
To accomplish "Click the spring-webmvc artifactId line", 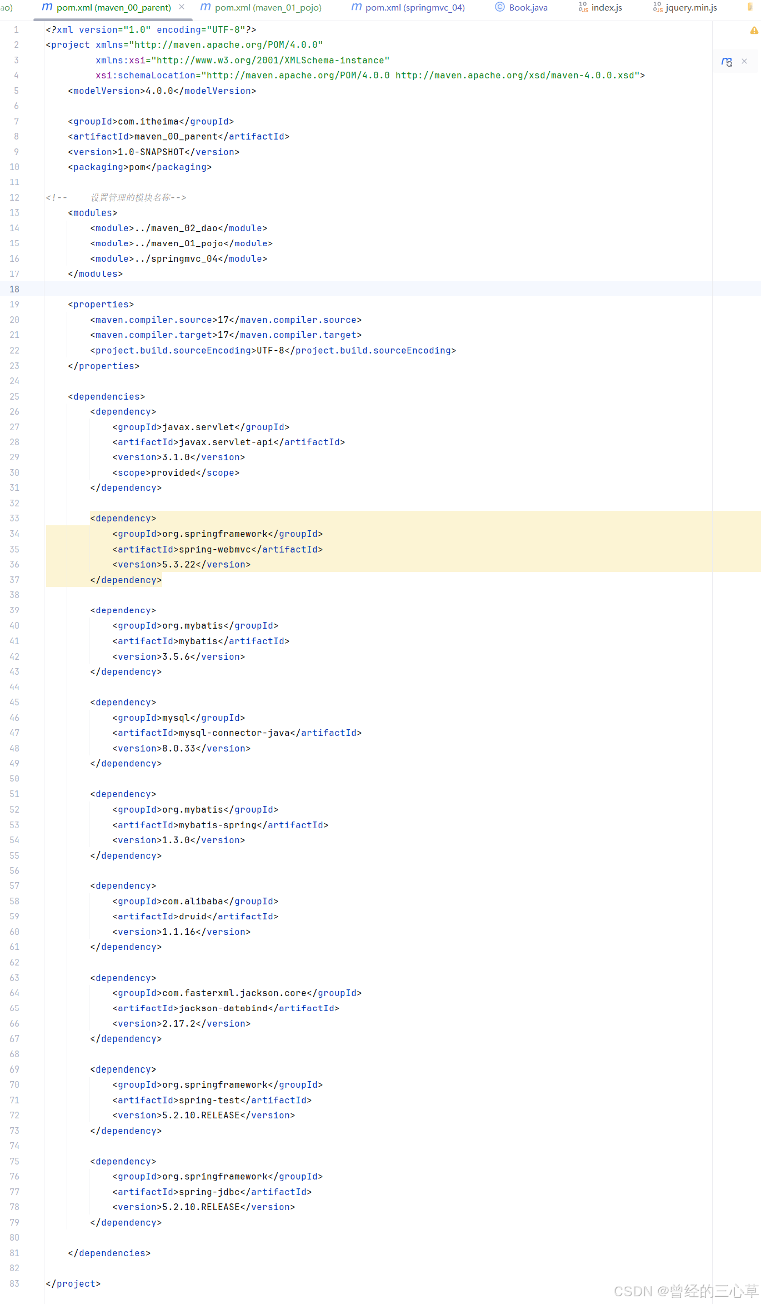I will coord(218,549).
